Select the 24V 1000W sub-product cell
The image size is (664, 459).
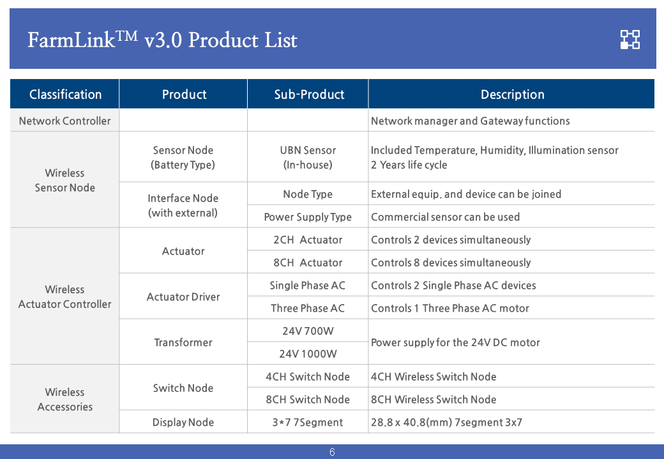[308, 354]
